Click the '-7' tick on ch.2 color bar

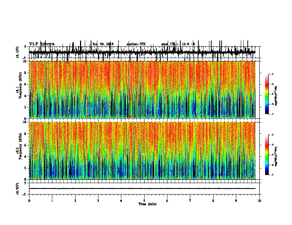click(272, 175)
